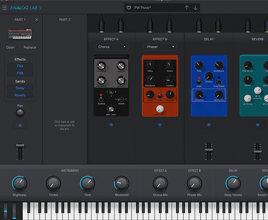Click the Phaser Rate knob
Image resolution: width=268 pixels, height=220 pixels.
pyautogui.click(x=150, y=94)
